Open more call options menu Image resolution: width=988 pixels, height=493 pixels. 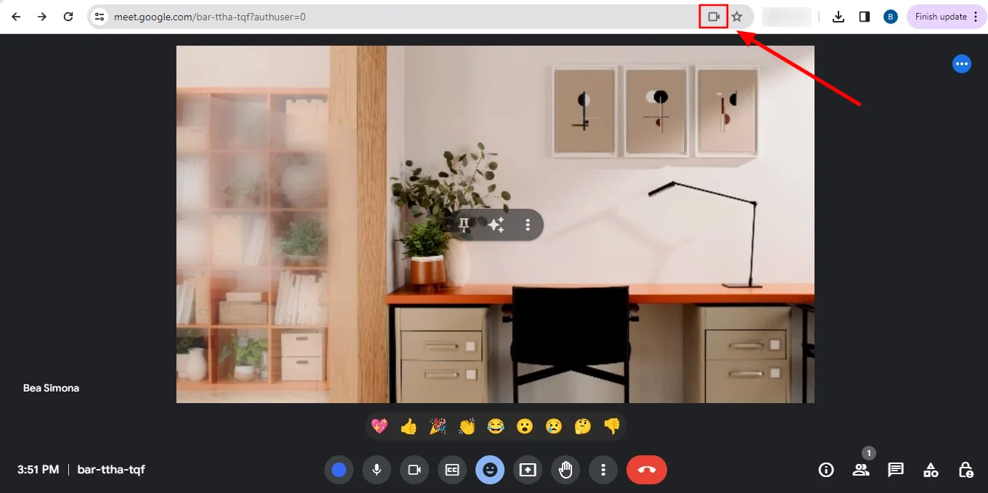[603, 470]
